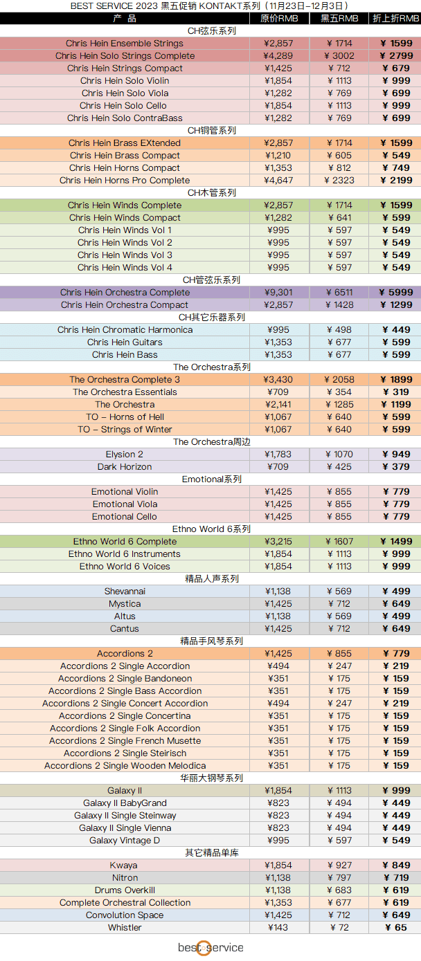
Task: Select 'Accordions 2 Single French Musette'
Action: (x=125, y=741)
